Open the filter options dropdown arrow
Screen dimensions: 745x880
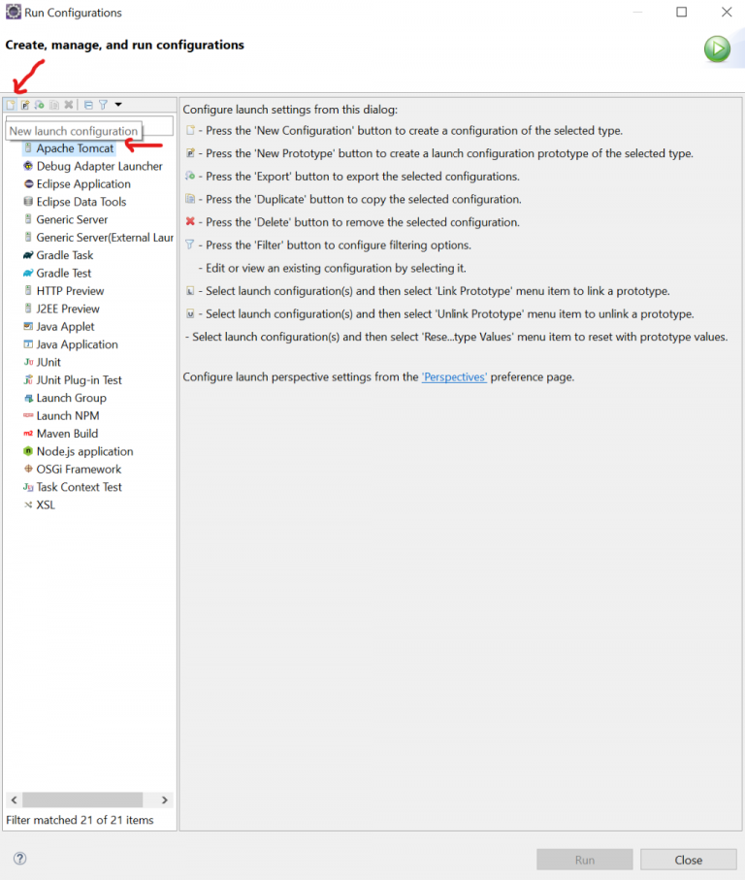tap(118, 105)
